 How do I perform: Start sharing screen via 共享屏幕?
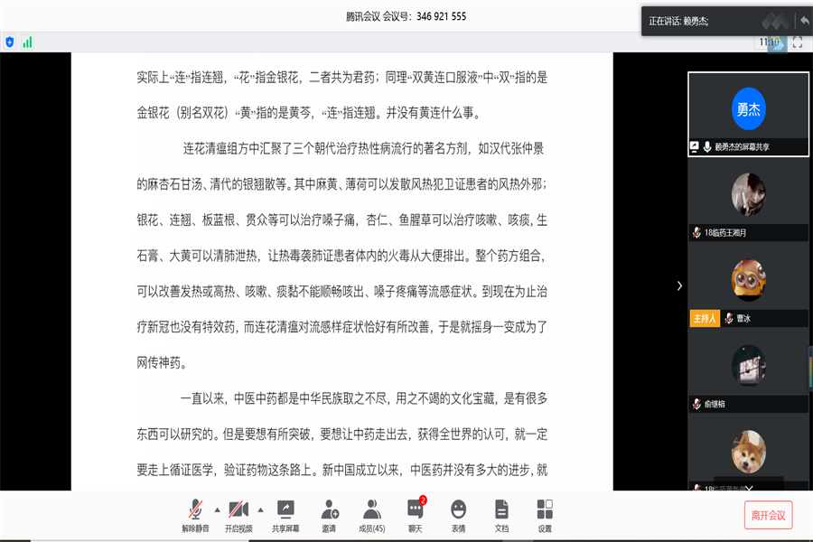(285, 516)
